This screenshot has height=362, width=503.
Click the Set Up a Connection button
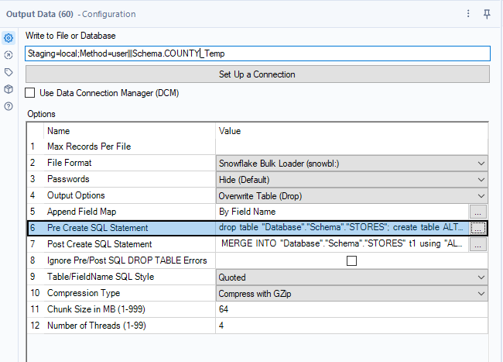point(258,74)
